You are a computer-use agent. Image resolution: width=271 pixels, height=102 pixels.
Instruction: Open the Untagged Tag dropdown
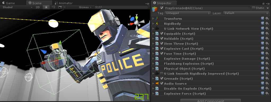[x=188, y=13]
